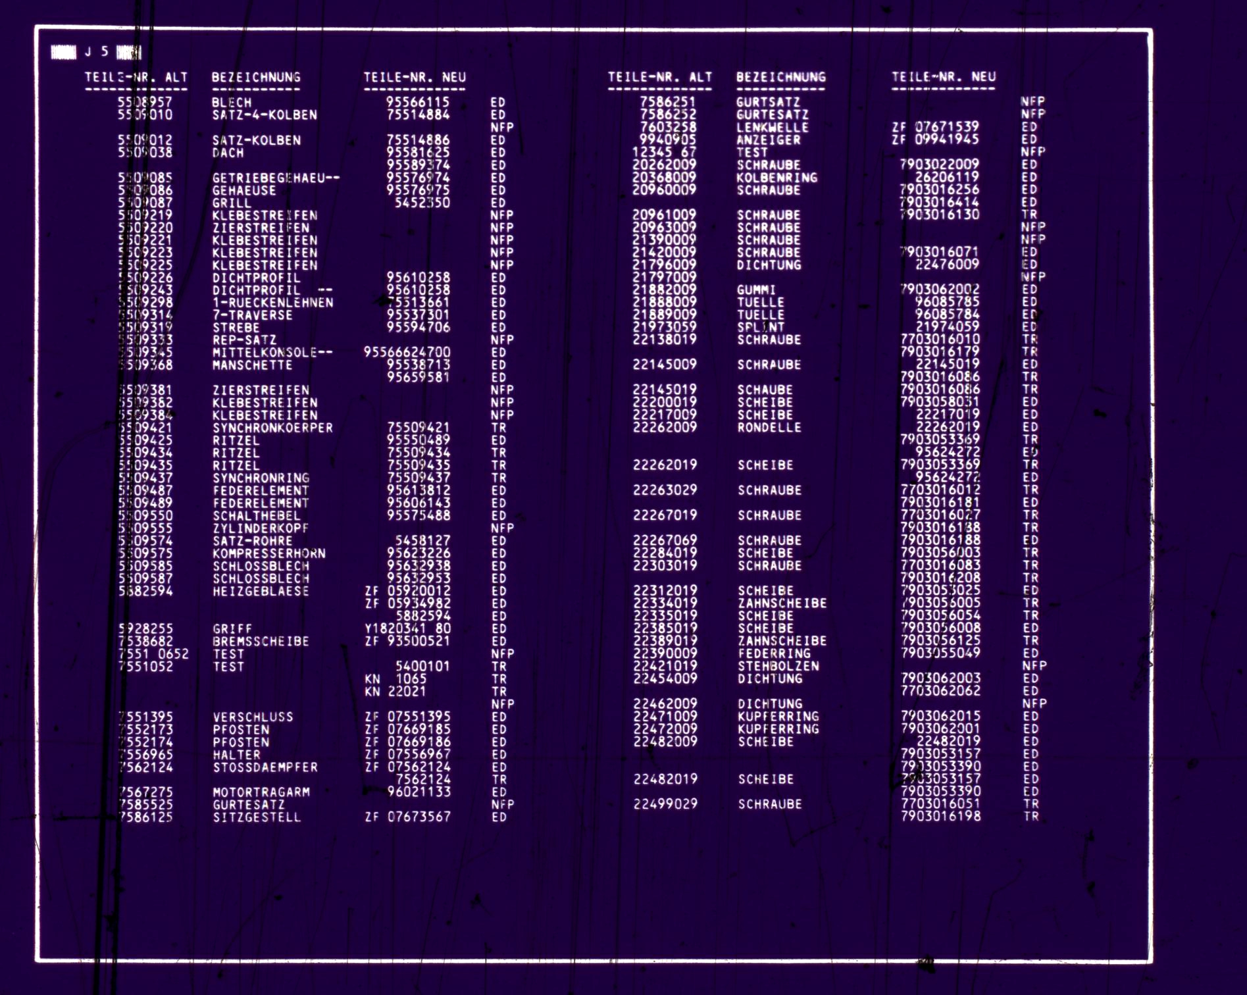1247x995 pixels.
Task: Click the GRIFF description
Action: (232, 629)
